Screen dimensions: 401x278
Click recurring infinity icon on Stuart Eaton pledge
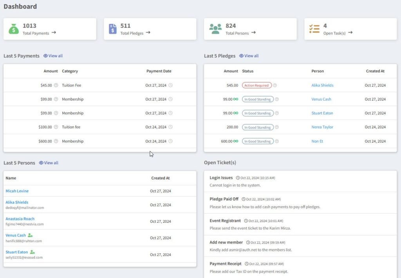tap(236, 113)
